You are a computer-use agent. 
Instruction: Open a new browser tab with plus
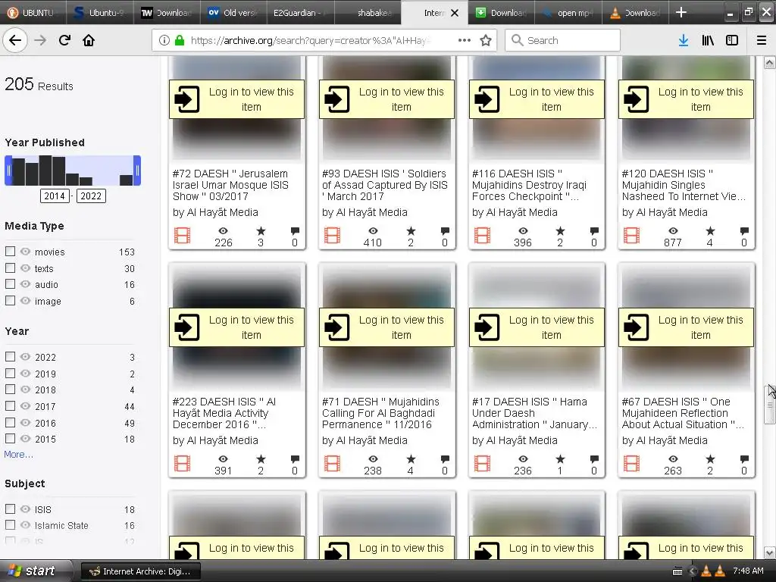681,12
